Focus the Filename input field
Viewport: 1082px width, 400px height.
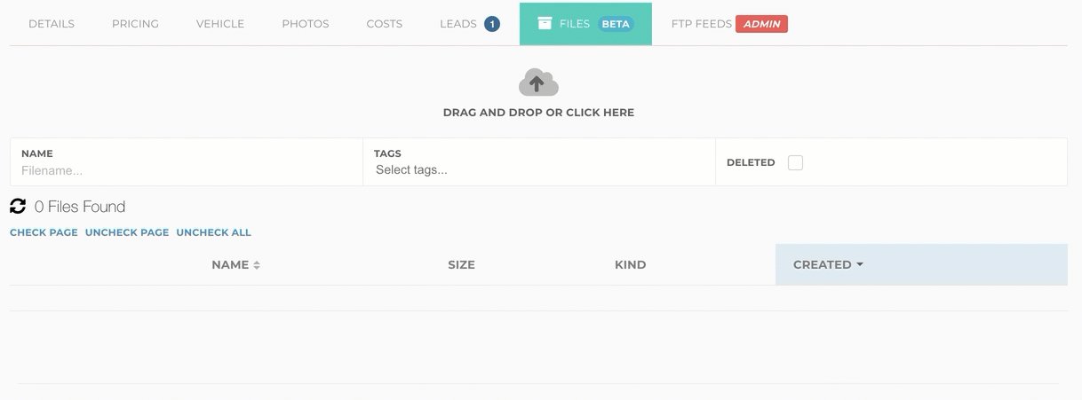point(187,170)
